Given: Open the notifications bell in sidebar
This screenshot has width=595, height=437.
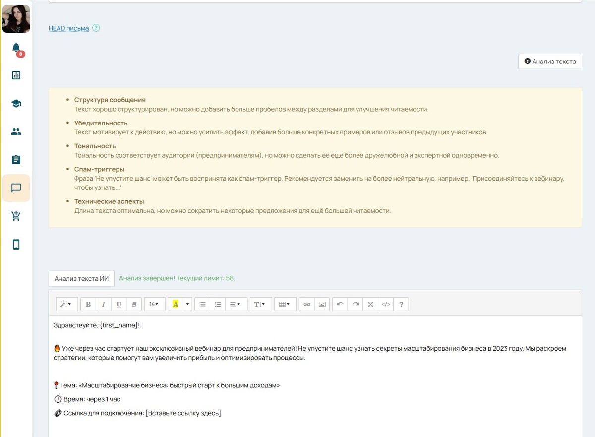Looking at the screenshot, I should [x=16, y=48].
